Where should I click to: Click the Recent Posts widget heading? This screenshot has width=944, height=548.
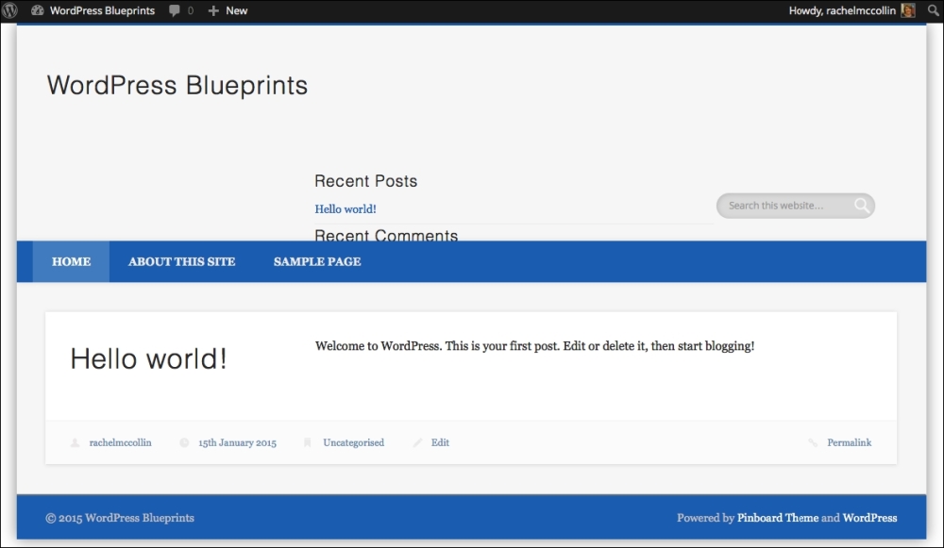366,181
